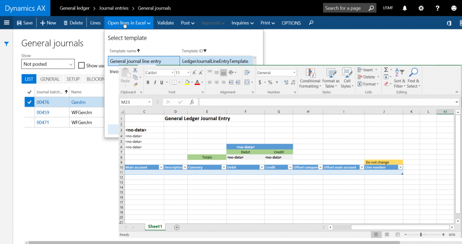Toggle Italic formatting in Excel
Image resolution: width=462 pixels, height=244 pixels.
[155, 82]
